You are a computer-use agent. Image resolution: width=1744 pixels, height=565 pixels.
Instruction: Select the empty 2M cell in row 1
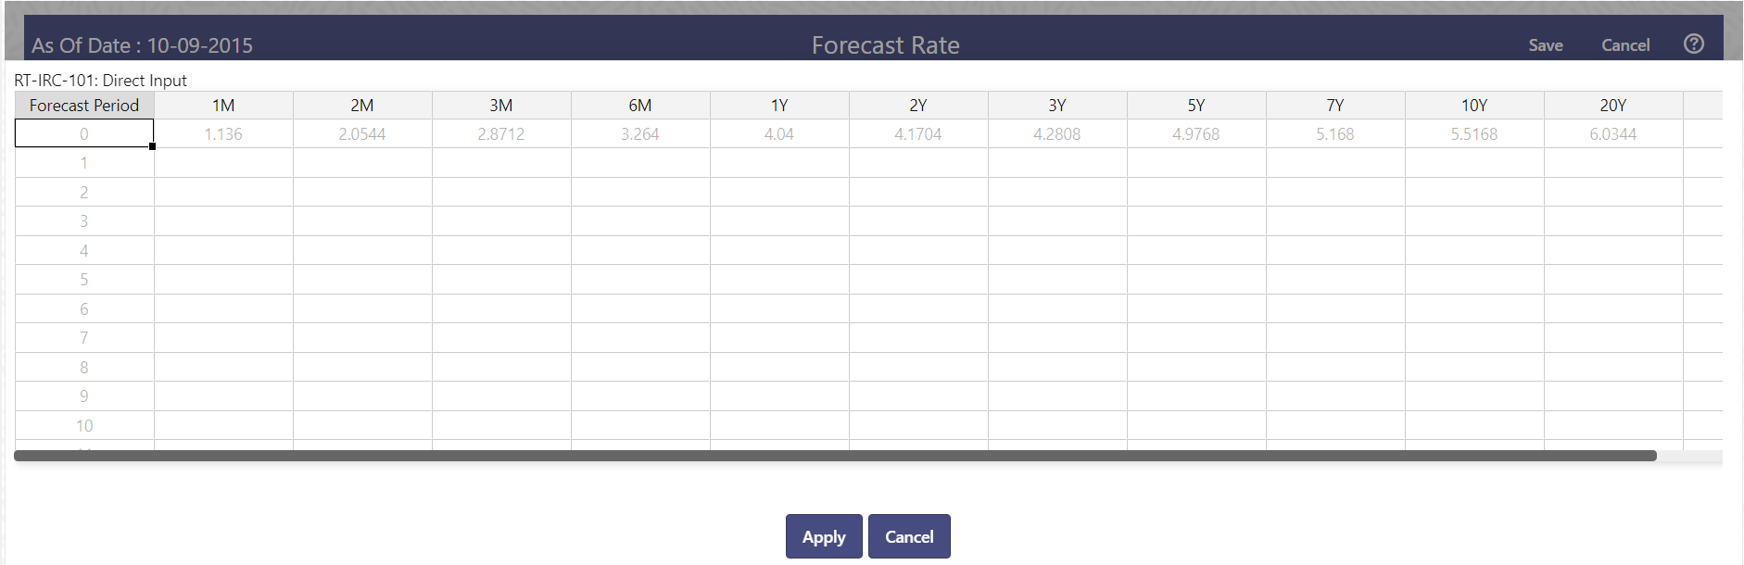tap(362, 162)
